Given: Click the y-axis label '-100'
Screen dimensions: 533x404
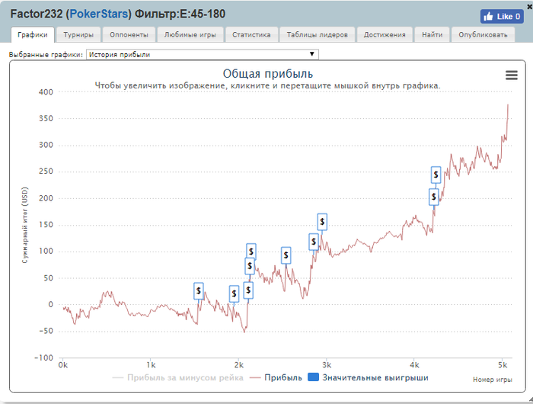Looking at the screenshot, I should 44,358.
